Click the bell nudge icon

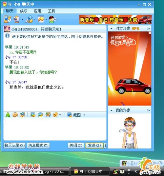point(55,115)
